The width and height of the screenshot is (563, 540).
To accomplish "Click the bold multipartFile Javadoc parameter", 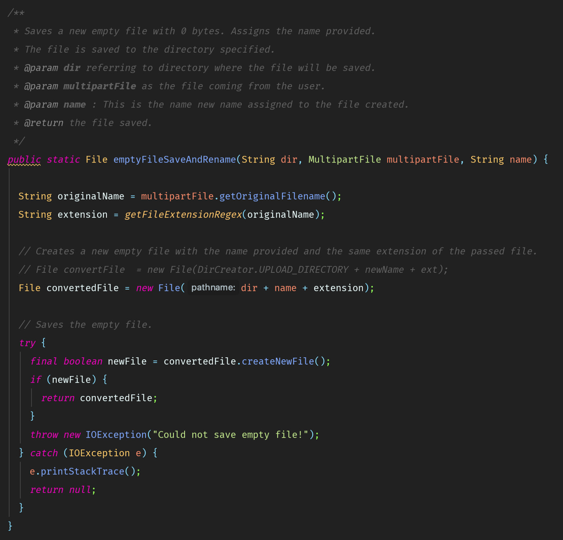I will [99, 86].
